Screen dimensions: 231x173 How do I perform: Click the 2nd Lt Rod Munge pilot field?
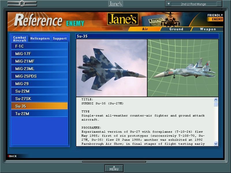(x=193, y=4)
